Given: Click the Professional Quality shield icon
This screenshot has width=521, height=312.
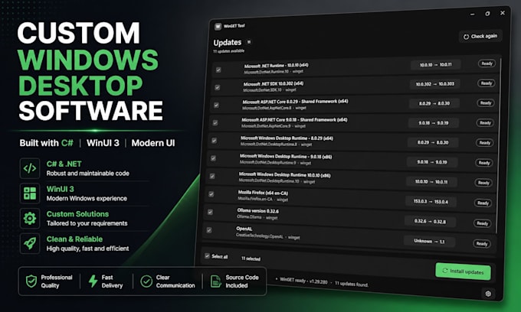Looking at the screenshot, I should click(x=31, y=281).
